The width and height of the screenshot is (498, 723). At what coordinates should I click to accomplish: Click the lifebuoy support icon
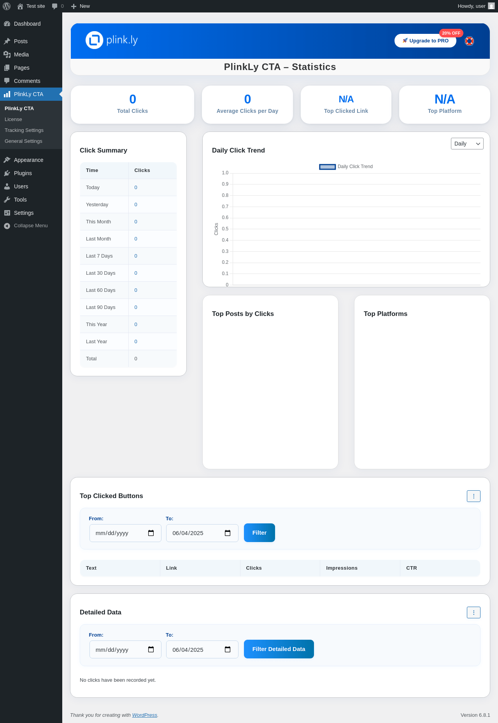(470, 41)
